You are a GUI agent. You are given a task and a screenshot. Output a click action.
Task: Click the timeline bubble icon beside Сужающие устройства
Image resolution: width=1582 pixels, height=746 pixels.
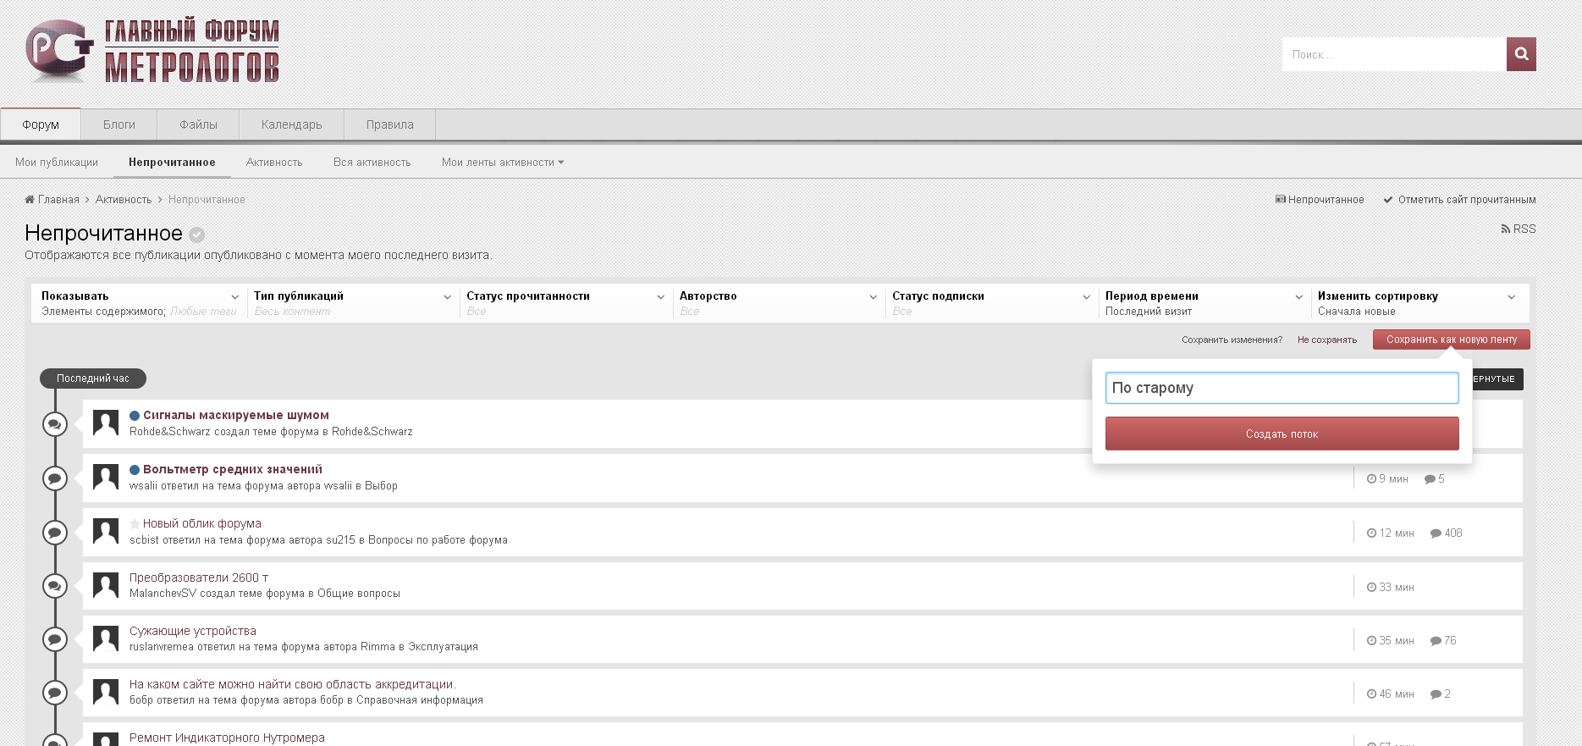[55, 639]
